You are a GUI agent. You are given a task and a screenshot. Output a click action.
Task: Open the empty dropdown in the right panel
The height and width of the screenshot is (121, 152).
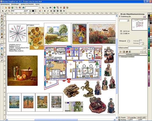click(128, 21)
